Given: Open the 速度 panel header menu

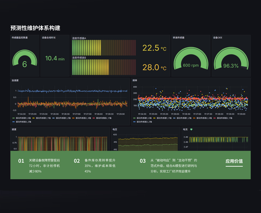Looking at the screenshot, I should click(14, 129).
